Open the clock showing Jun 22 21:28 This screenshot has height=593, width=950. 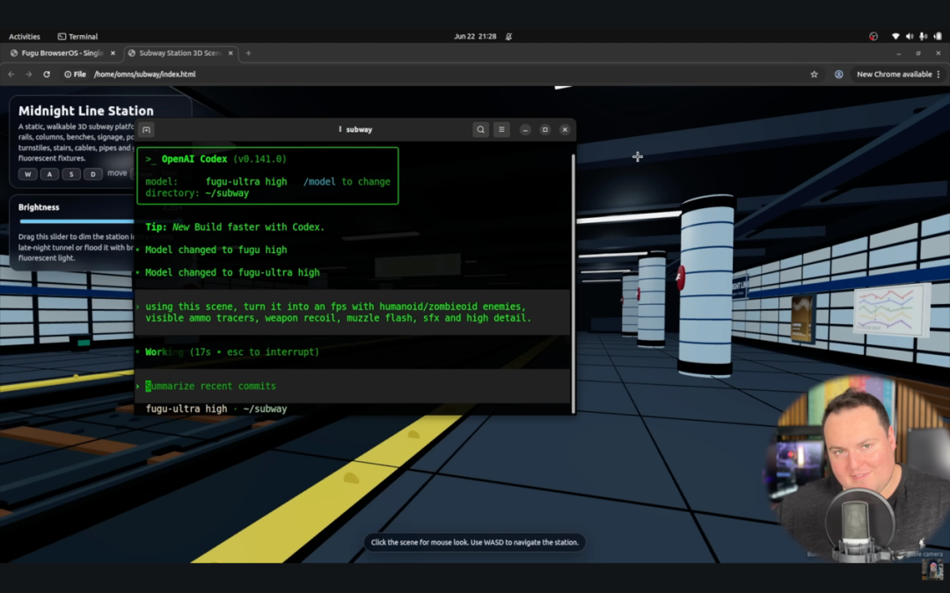point(475,36)
